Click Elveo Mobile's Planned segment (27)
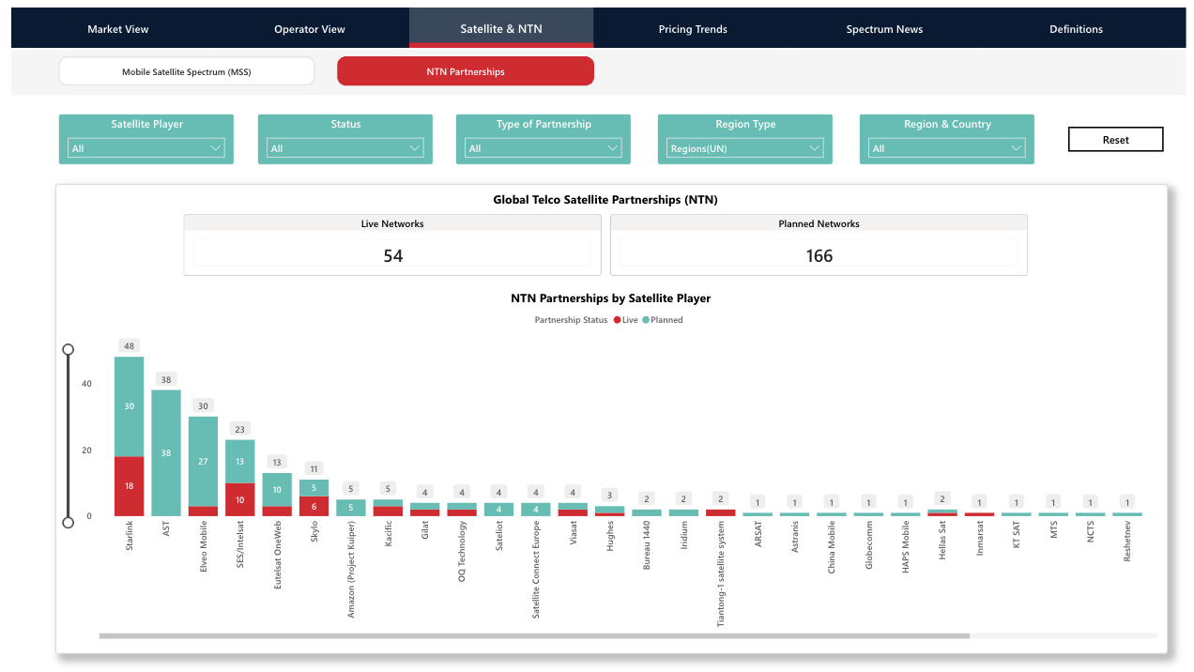The height and width of the screenshot is (672, 1194). click(204, 462)
